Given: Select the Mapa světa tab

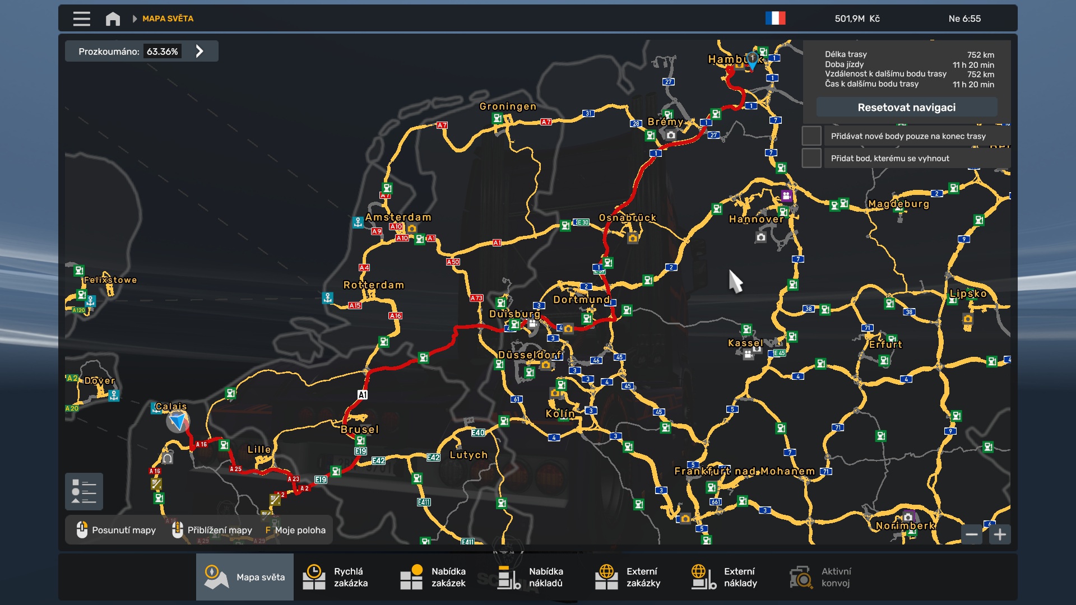Looking at the screenshot, I should 245,577.
